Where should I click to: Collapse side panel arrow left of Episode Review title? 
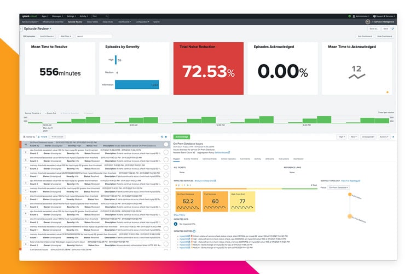tap(21, 28)
